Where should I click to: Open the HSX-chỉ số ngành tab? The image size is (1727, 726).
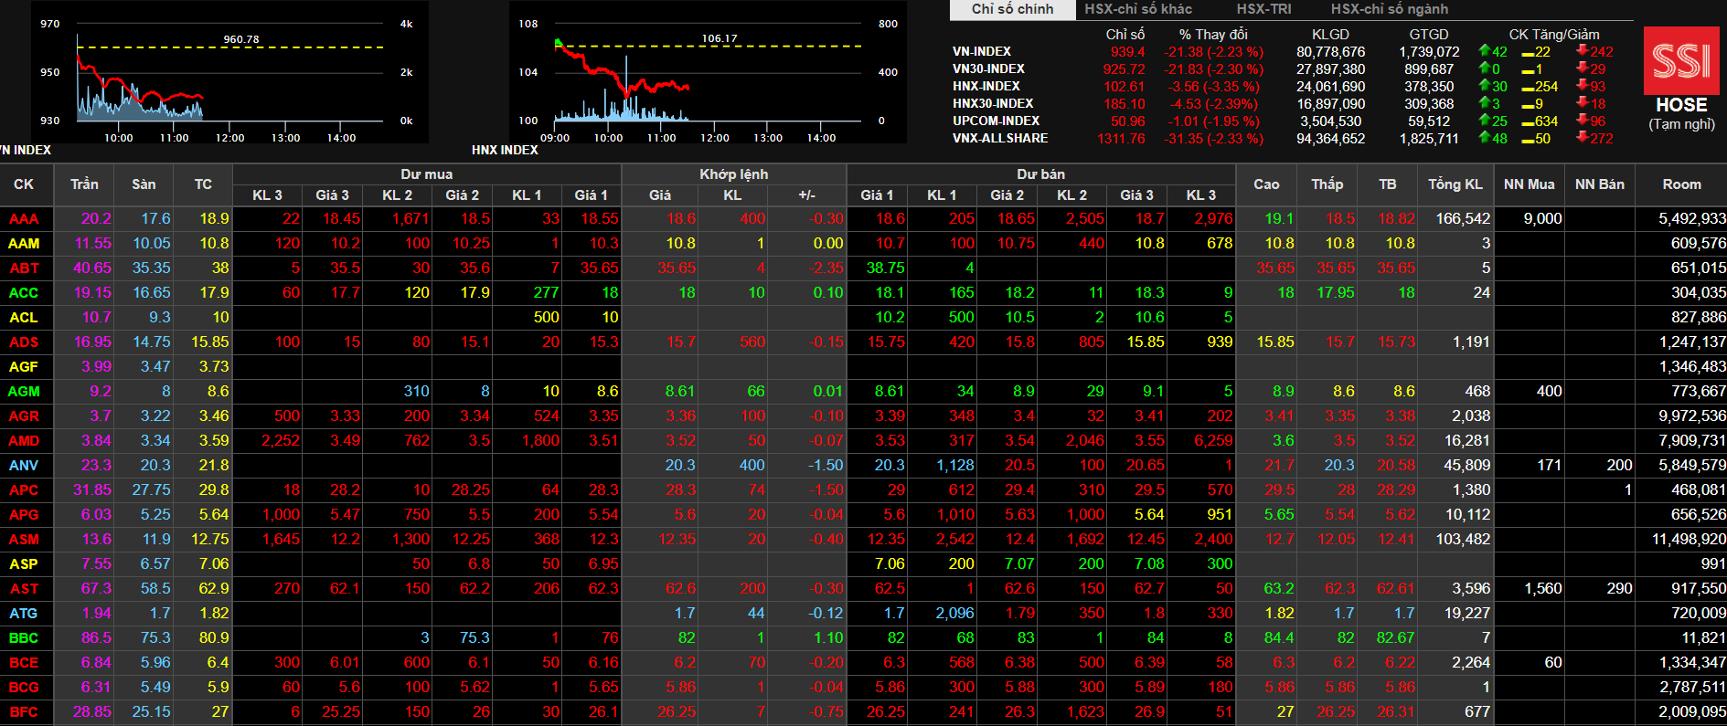point(1389,9)
